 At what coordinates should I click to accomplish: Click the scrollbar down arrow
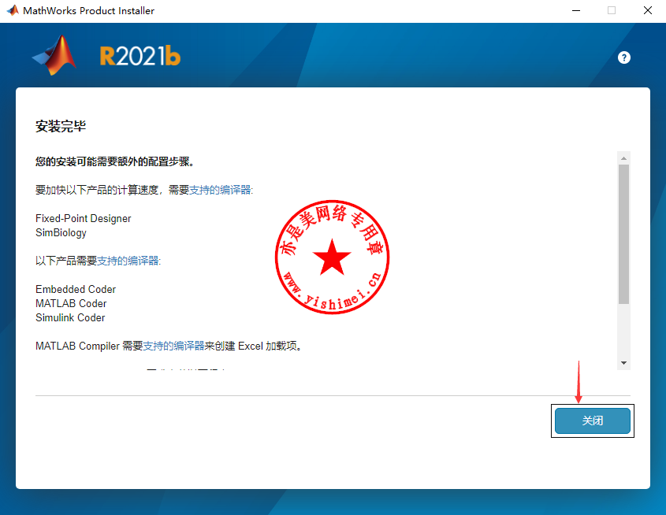click(x=623, y=363)
